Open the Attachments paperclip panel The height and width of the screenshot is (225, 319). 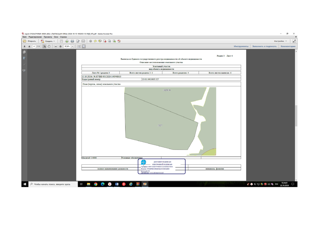[x=24, y=64]
